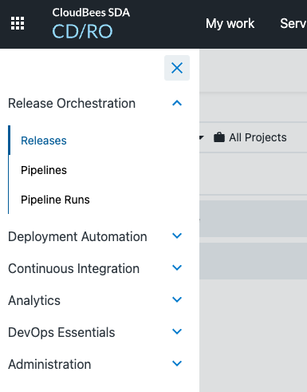Select the Administration heading
This screenshot has height=392, width=307.
(x=49, y=364)
